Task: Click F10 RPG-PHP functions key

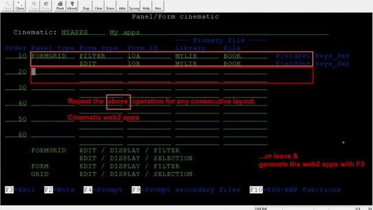Action: pos(295,190)
